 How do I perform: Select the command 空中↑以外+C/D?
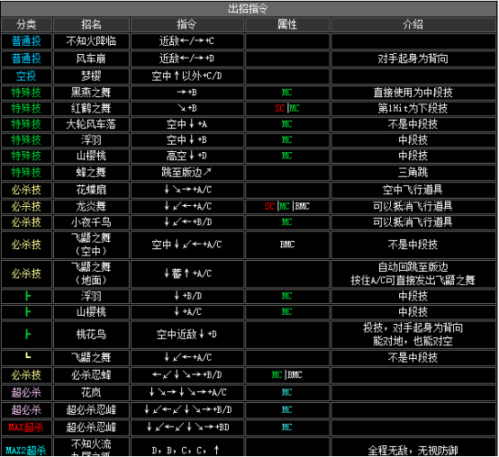[x=186, y=76]
